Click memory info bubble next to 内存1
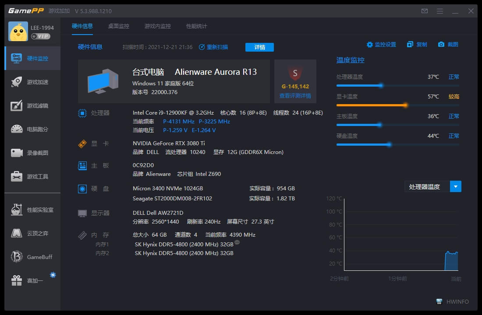Screen dimensions: 482x315 [237, 242]
